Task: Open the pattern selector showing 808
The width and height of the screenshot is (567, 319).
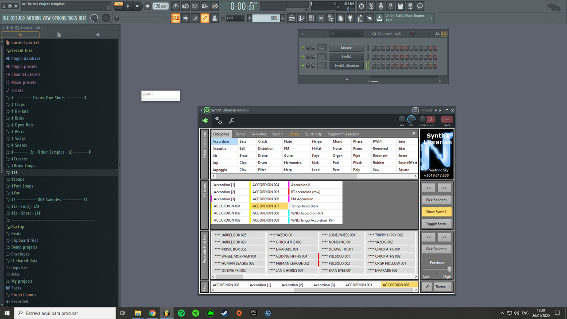Action: click(265, 18)
